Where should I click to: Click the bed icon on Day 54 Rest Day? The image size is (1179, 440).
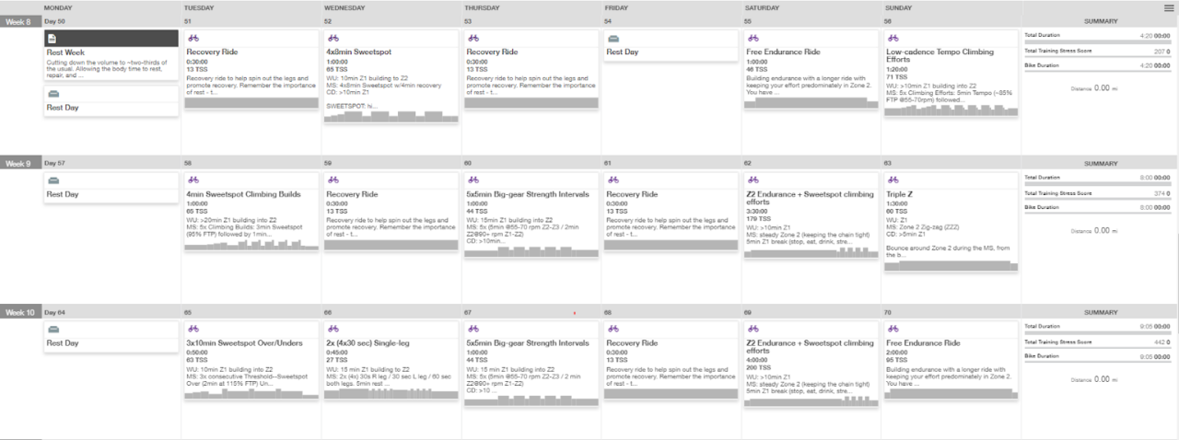[x=613, y=39]
